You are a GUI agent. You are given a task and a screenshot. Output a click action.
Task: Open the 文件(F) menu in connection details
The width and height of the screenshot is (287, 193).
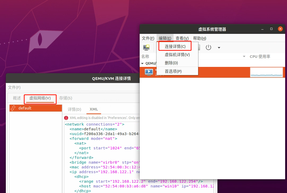(x=13, y=87)
